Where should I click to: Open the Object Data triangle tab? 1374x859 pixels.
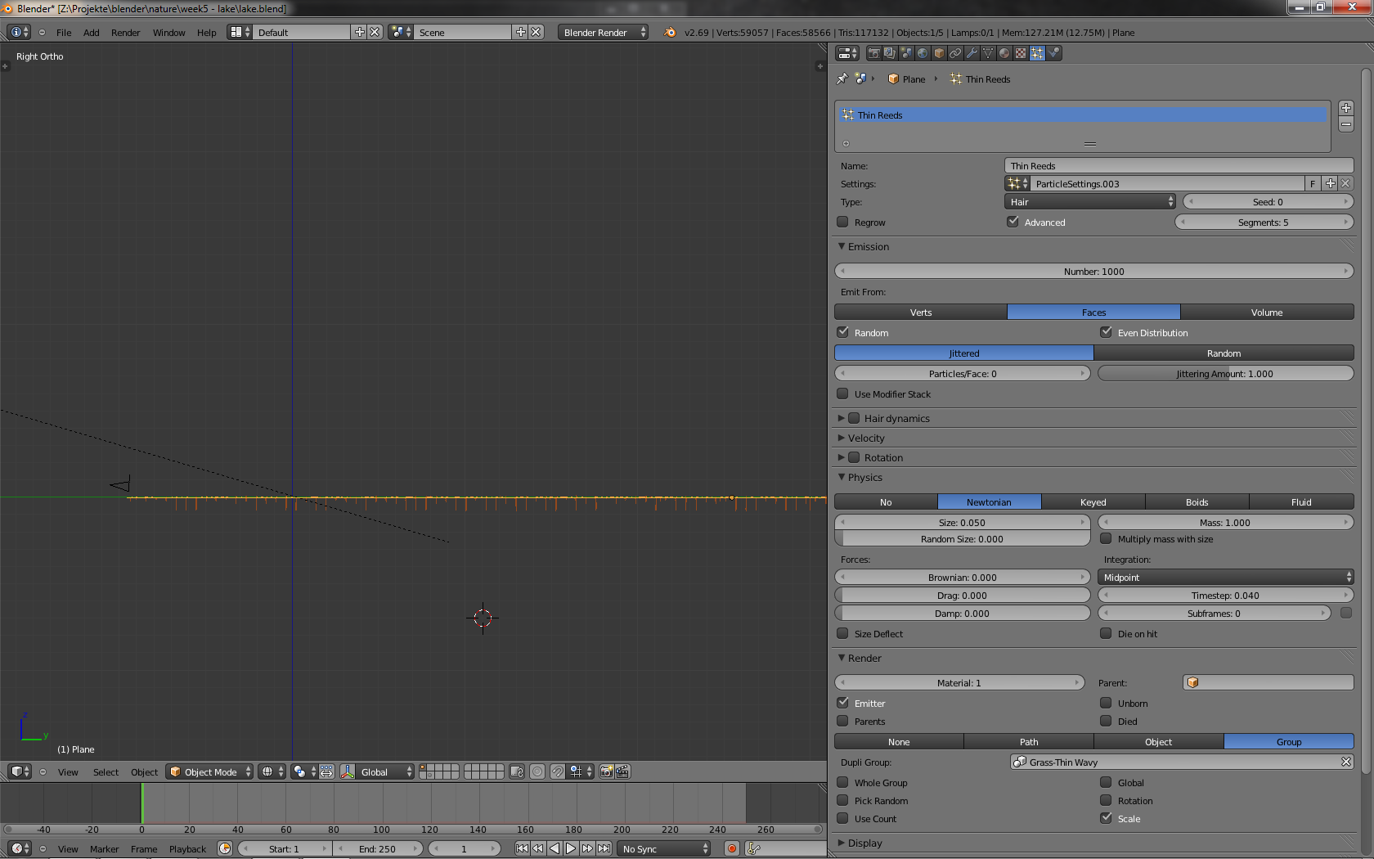click(x=988, y=53)
